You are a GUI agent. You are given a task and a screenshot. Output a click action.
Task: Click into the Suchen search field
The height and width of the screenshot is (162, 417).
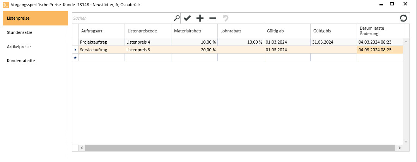(123, 18)
